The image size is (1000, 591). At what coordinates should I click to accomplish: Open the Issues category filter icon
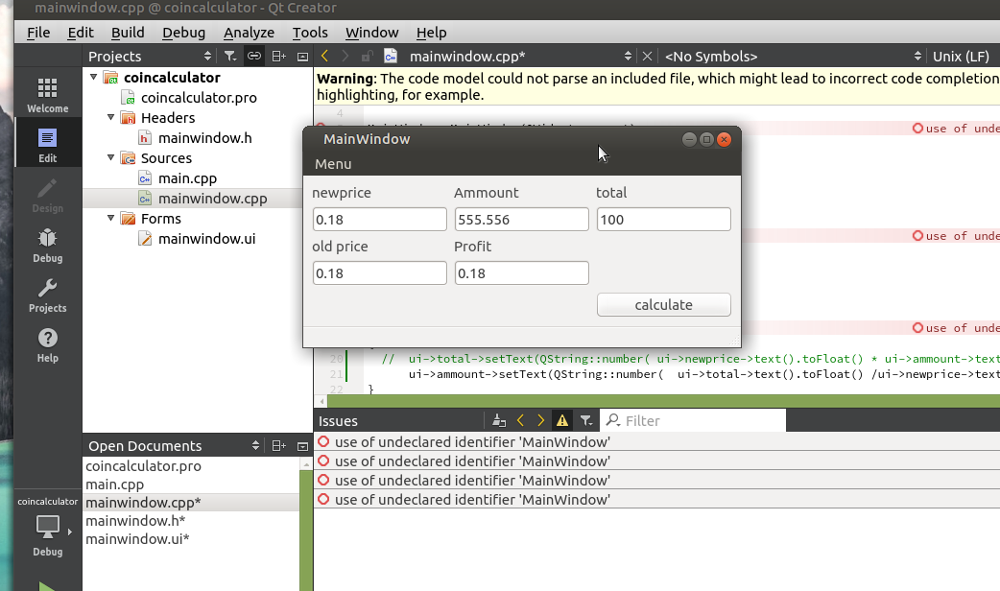point(586,420)
